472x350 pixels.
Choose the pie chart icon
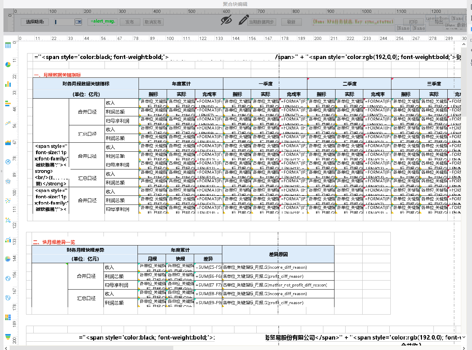point(8,65)
